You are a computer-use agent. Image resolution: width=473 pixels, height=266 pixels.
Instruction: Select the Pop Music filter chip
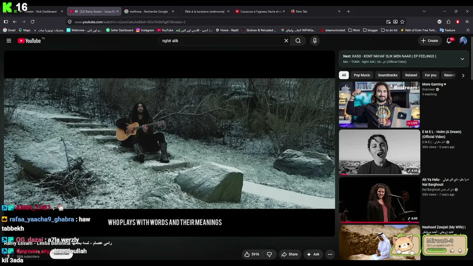click(362, 75)
